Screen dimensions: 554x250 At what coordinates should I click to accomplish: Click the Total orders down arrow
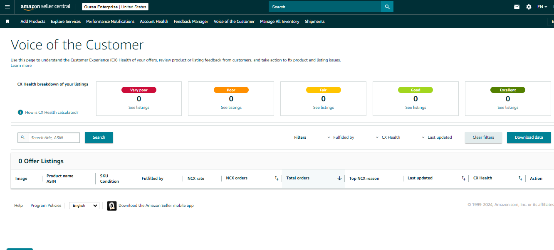point(339,178)
